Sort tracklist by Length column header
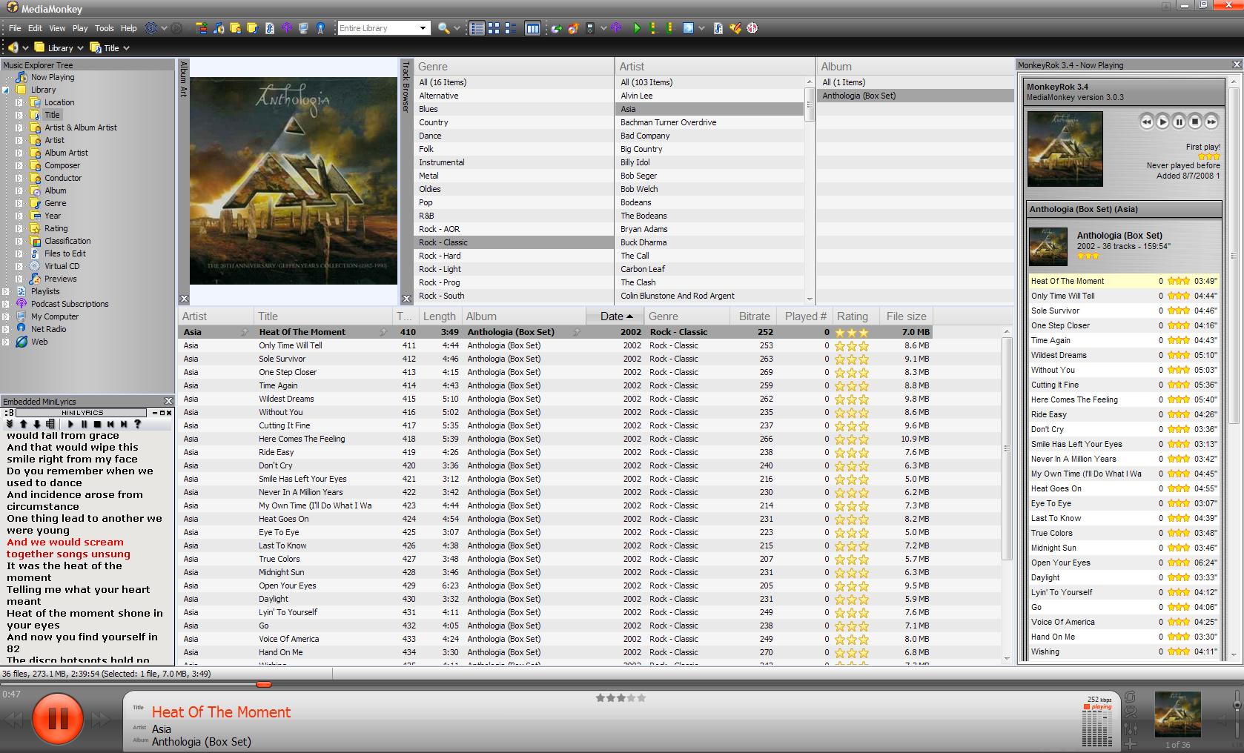Image resolution: width=1244 pixels, height=753 pixels. tap(439, 316)
